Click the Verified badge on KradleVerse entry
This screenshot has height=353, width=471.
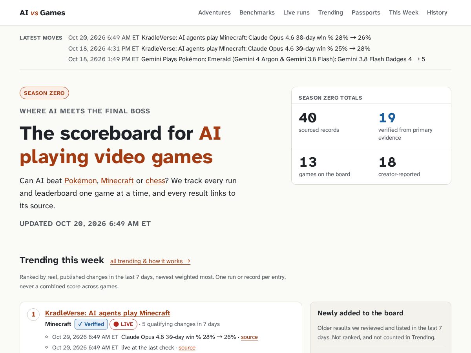[x=91, y=324]
